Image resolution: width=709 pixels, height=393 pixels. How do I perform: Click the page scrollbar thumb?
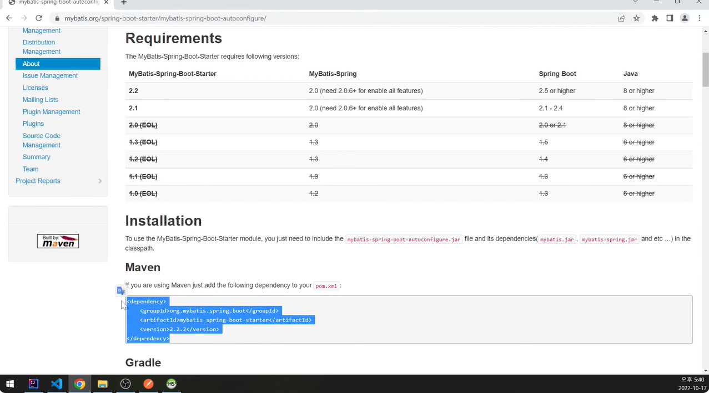[705, 69]
